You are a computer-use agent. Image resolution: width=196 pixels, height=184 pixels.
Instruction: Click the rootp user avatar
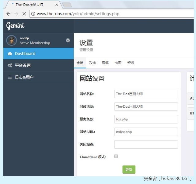click(x=12, y=40)
